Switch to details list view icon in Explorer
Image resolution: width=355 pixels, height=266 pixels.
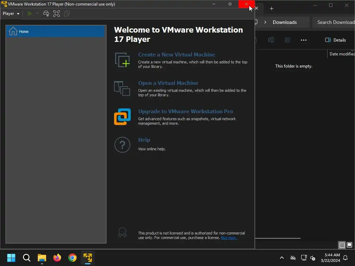click(x=342, y=245)
